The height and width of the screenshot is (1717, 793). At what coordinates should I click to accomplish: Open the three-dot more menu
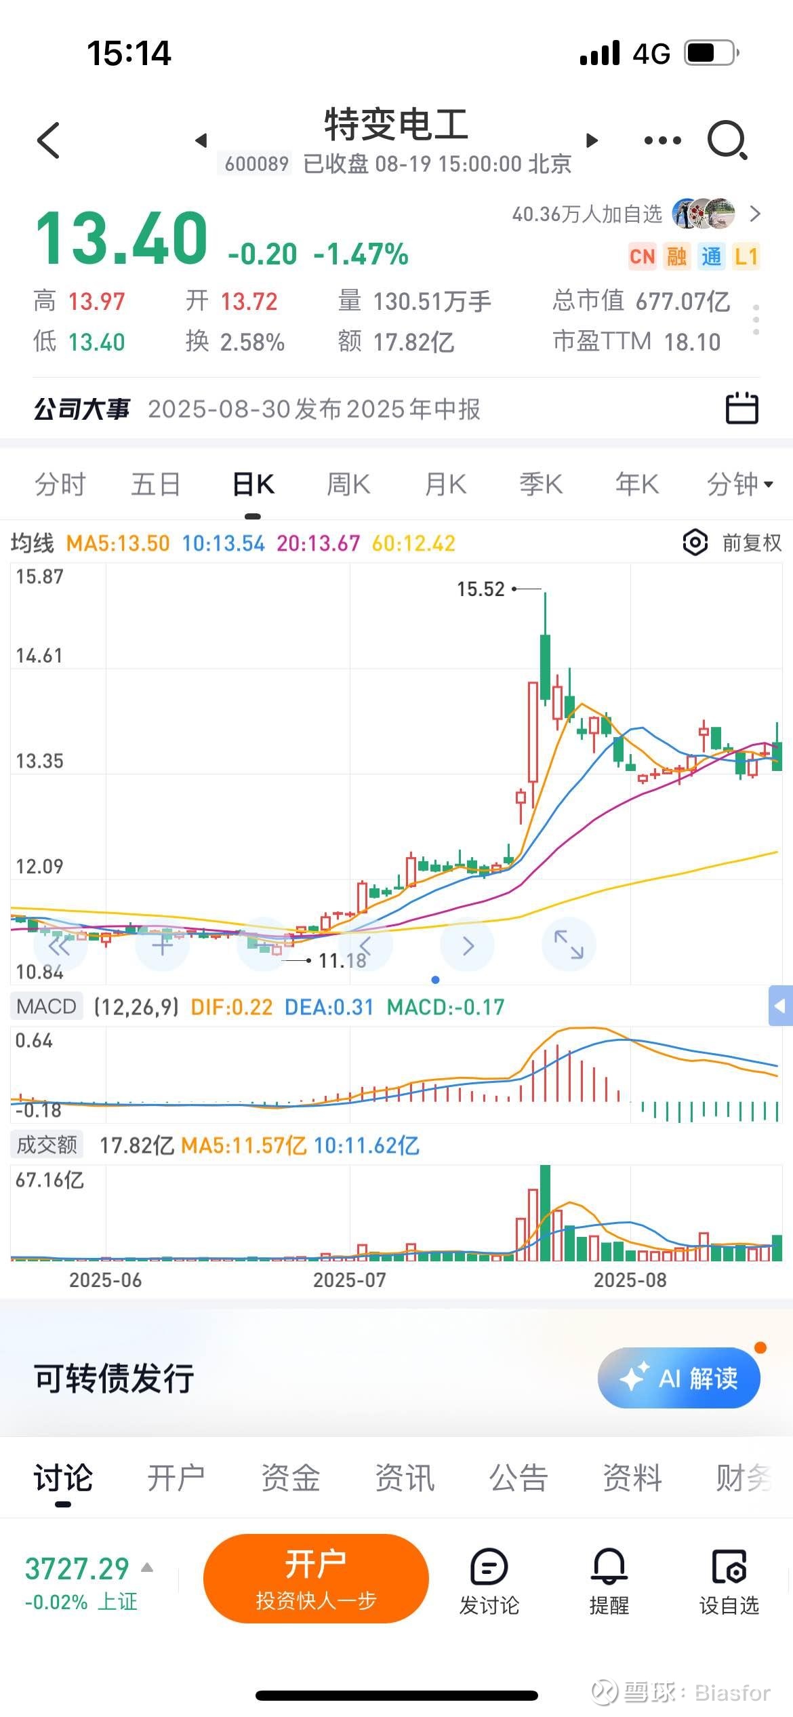662,140
